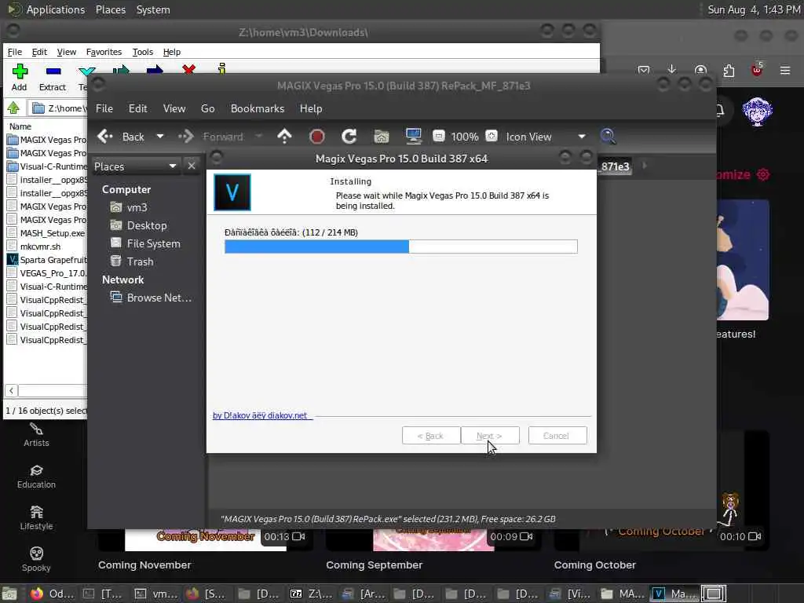
Task: Go up to parent folder arrow
Action: [284, 137]
